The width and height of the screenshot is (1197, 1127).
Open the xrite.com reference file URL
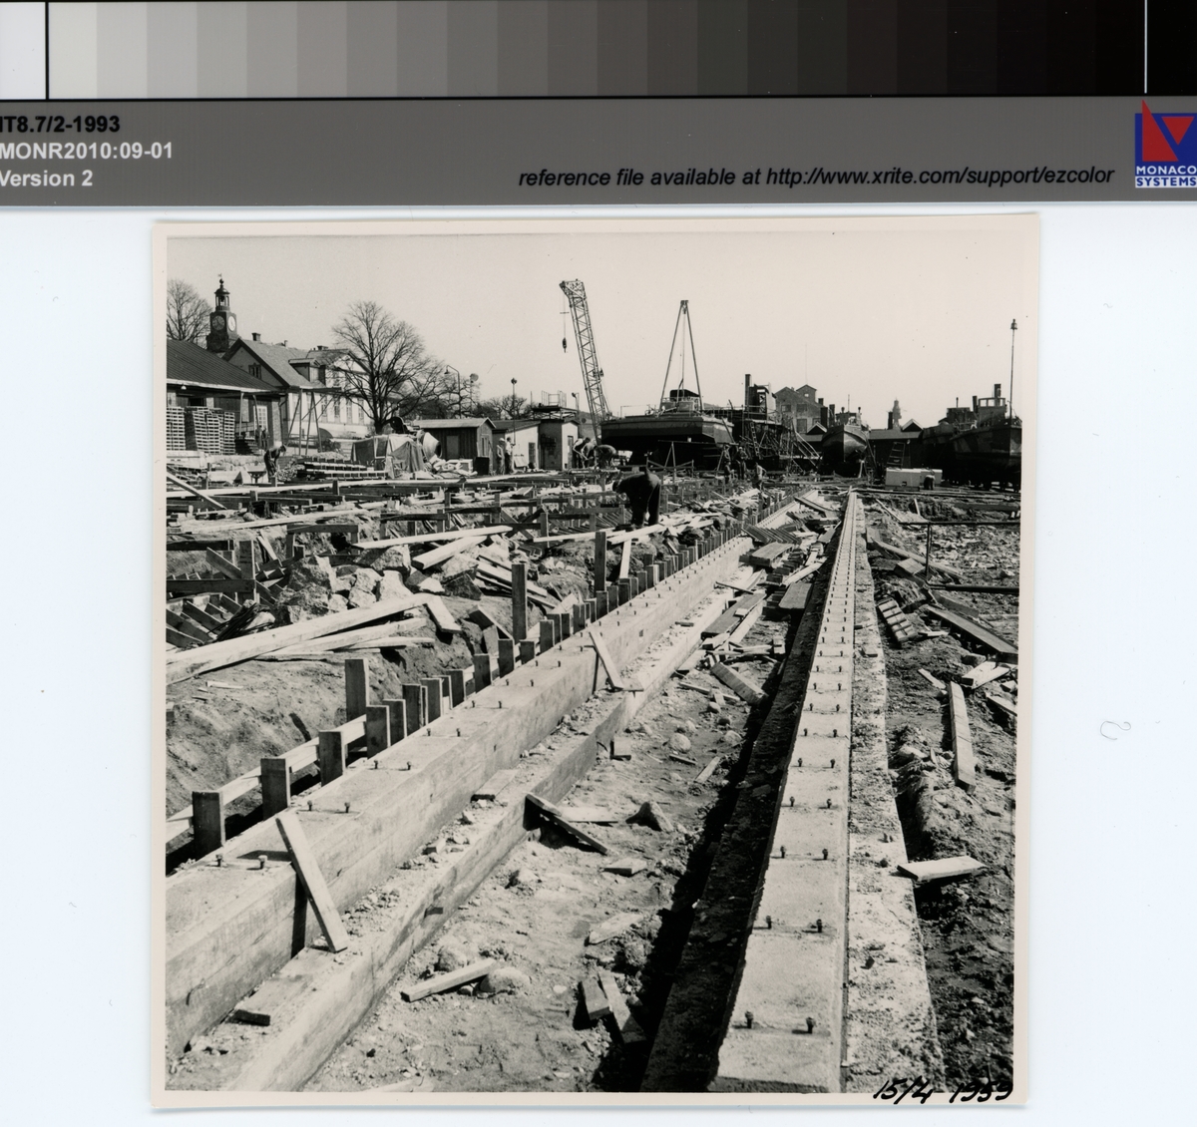point(815,177)
